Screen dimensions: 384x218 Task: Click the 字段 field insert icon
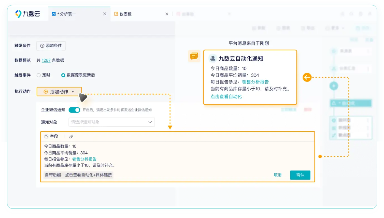47,136
